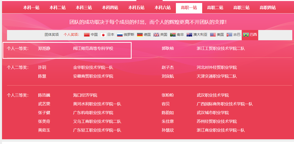Click the Australia flag icon
The image size is (294, 144).
point(189,35)
